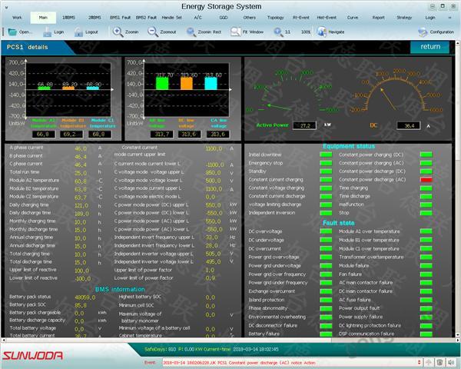The width and height of the screenshot is (461, 369).
Task: Click the Battery pack SOC value 85.8
Action: coord(81,305)
